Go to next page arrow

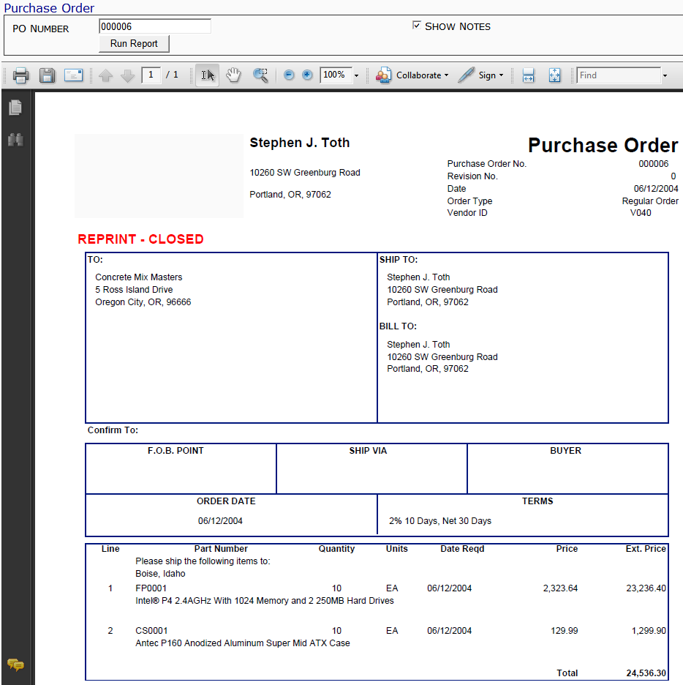point(127,75)
